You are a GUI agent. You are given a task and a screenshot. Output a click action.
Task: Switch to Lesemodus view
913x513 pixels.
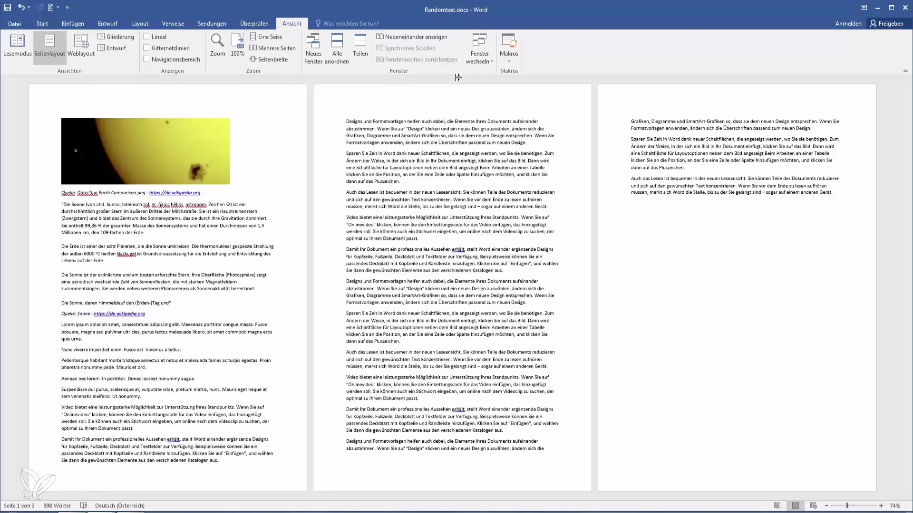click(17, 46)
